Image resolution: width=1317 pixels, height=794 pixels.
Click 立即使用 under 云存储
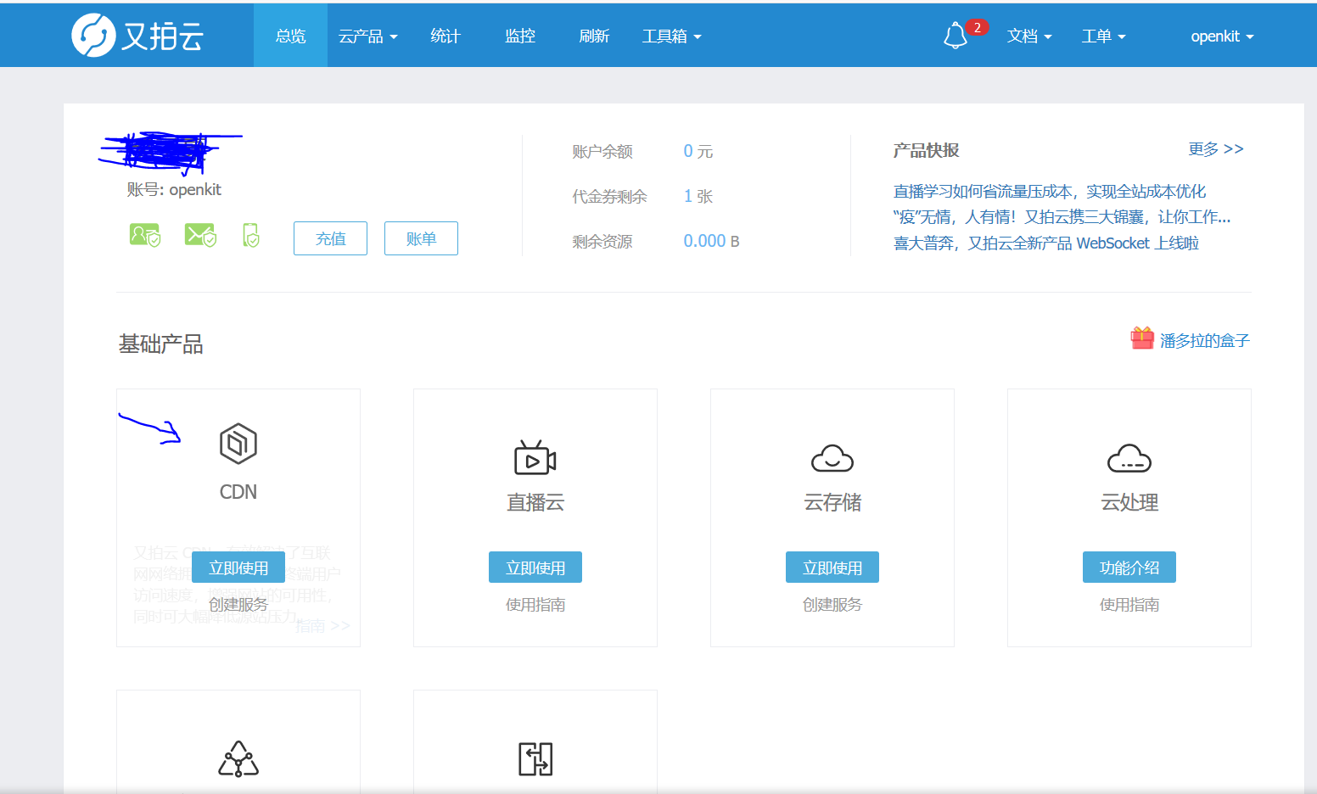click(832, 568)
